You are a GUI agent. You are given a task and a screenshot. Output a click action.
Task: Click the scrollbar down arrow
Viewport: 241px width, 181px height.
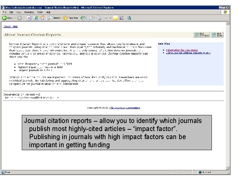click(x=228, y=168)
